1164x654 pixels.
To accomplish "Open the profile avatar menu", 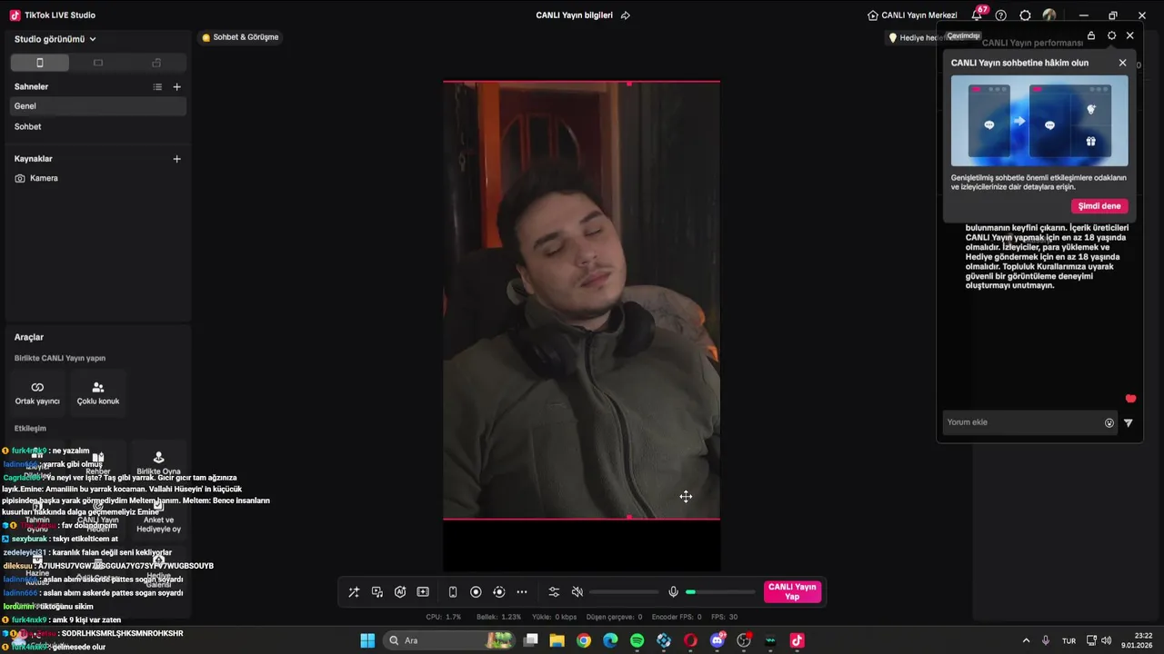I will click(1049, 15).
